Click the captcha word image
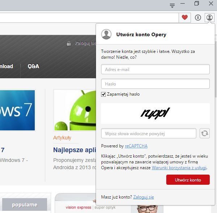This screenshot has width=217, height=213. coord(155,113)
